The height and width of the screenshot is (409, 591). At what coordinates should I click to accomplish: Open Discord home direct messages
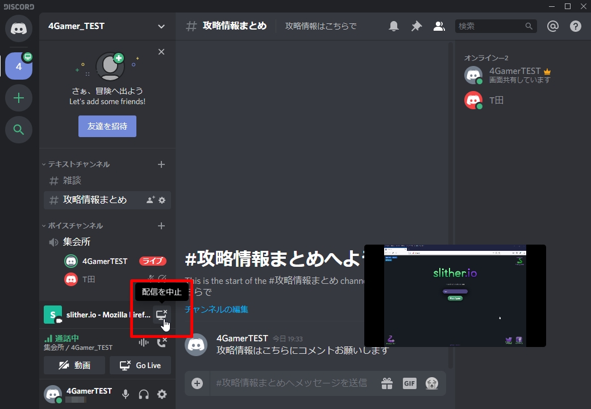click(x=18, y=28)
